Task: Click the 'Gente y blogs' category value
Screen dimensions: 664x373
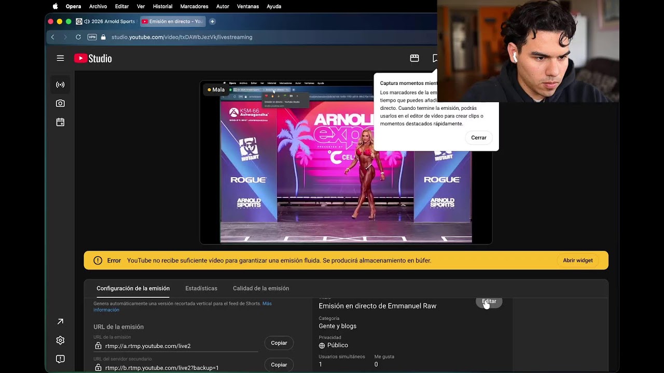Action: click(338, 326)
